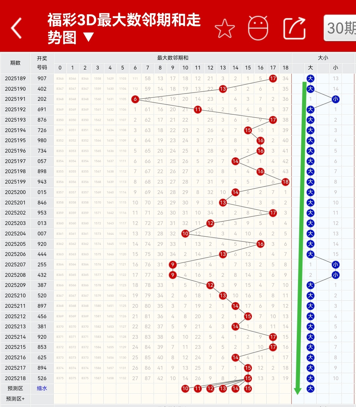Tap the 福彩3D最大数邻期和走势图 title
The image size is (356, 407).
click(124, 28)
